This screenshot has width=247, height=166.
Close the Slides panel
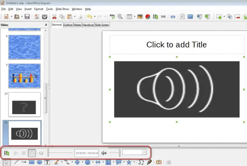point(46,25)
